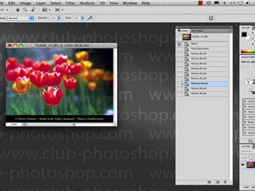Toggle Lock transparent pixels in Layers panel
255x191 pixels.
click(251, 158)
